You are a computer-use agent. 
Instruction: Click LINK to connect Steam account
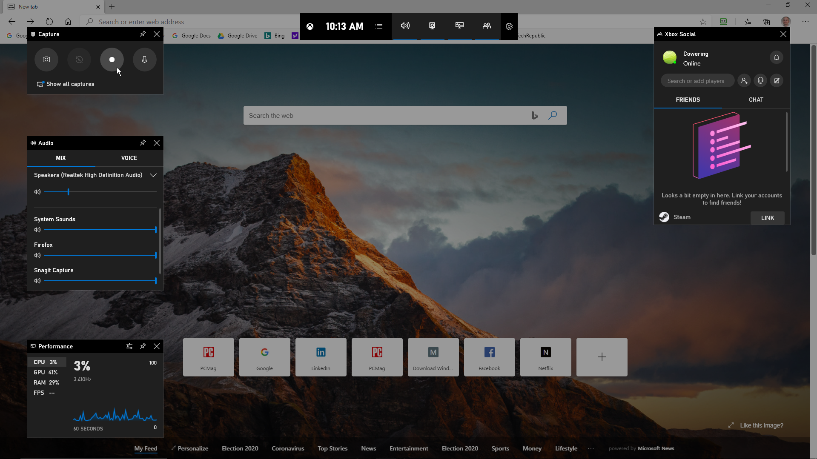click(767, 218)
